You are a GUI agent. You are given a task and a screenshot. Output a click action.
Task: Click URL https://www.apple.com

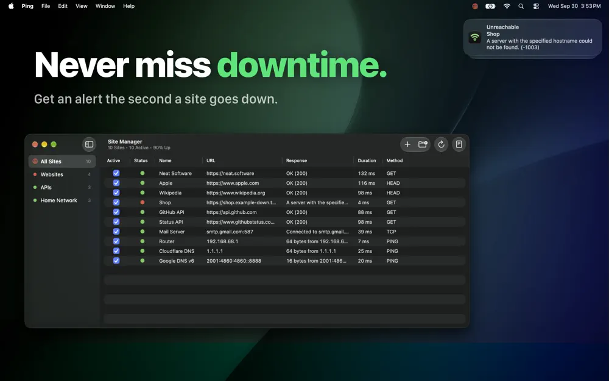pos(232,183)
